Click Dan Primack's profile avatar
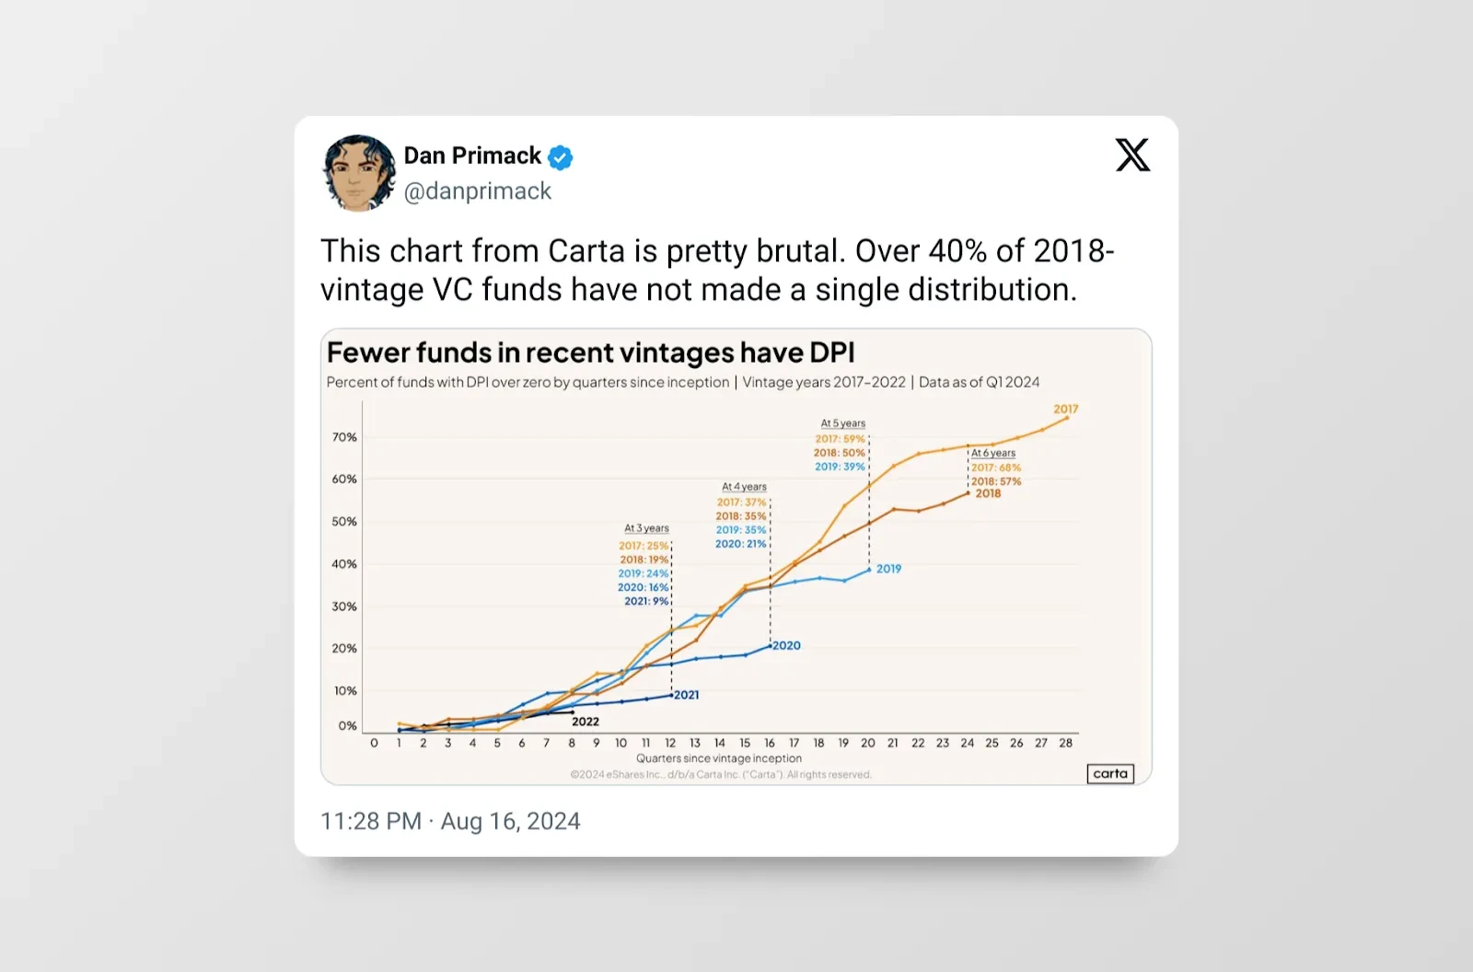Screen dimensions: 1473x972 (359, 173)
